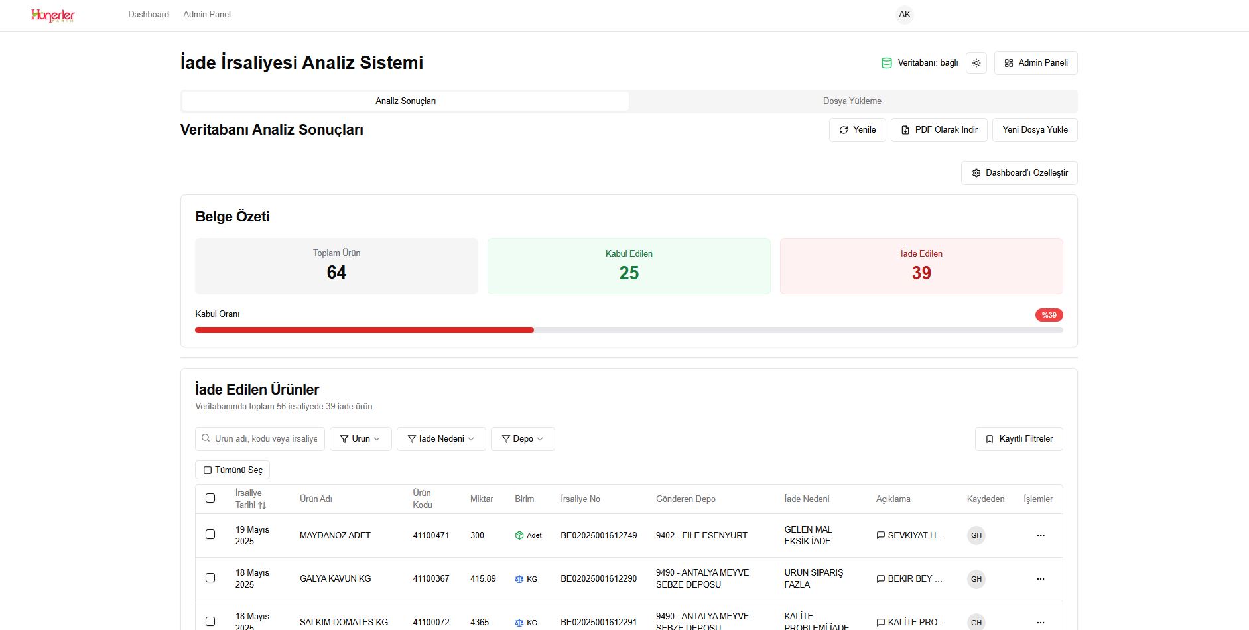Open the AK user avatar
This screenshot has width=1249, height=630.
[x=904, y=15]
